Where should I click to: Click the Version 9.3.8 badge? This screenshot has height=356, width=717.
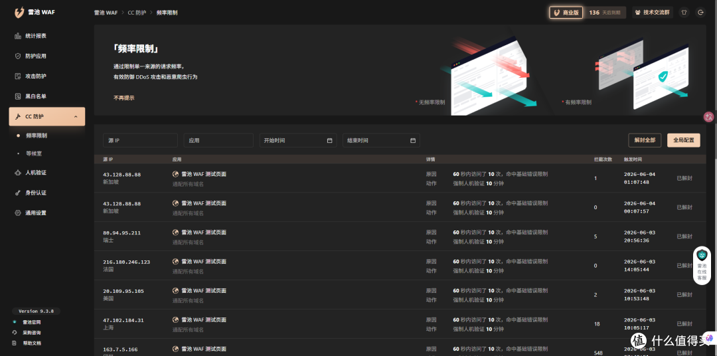click(x=36, y=311)
